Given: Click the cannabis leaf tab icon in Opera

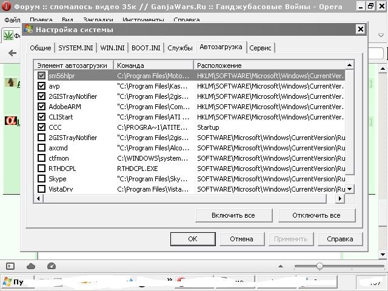Looking at the screenshot, I should click(x=8, y=36).
